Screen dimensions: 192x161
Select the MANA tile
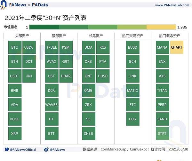(x=163, y=47)
